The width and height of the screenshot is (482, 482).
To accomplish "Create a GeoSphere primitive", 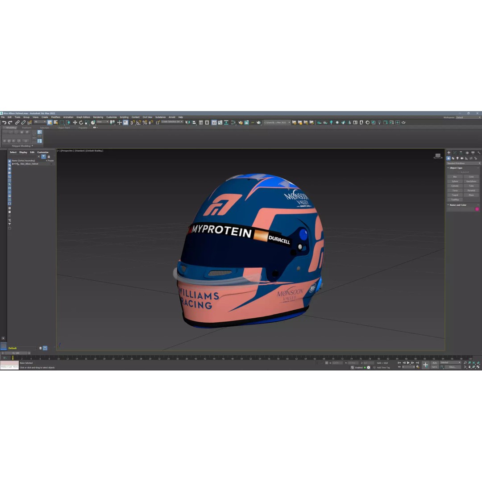I will click(x=471, y=181).
